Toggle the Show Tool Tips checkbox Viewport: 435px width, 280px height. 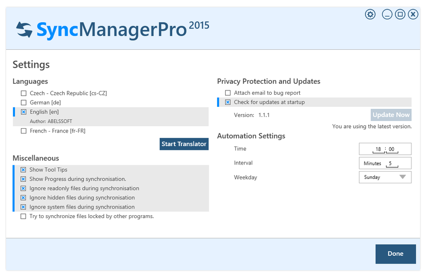(x=23, y=170)
